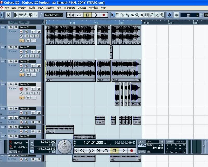Toggle the TEMPO track button

click(x=142, y=145)
